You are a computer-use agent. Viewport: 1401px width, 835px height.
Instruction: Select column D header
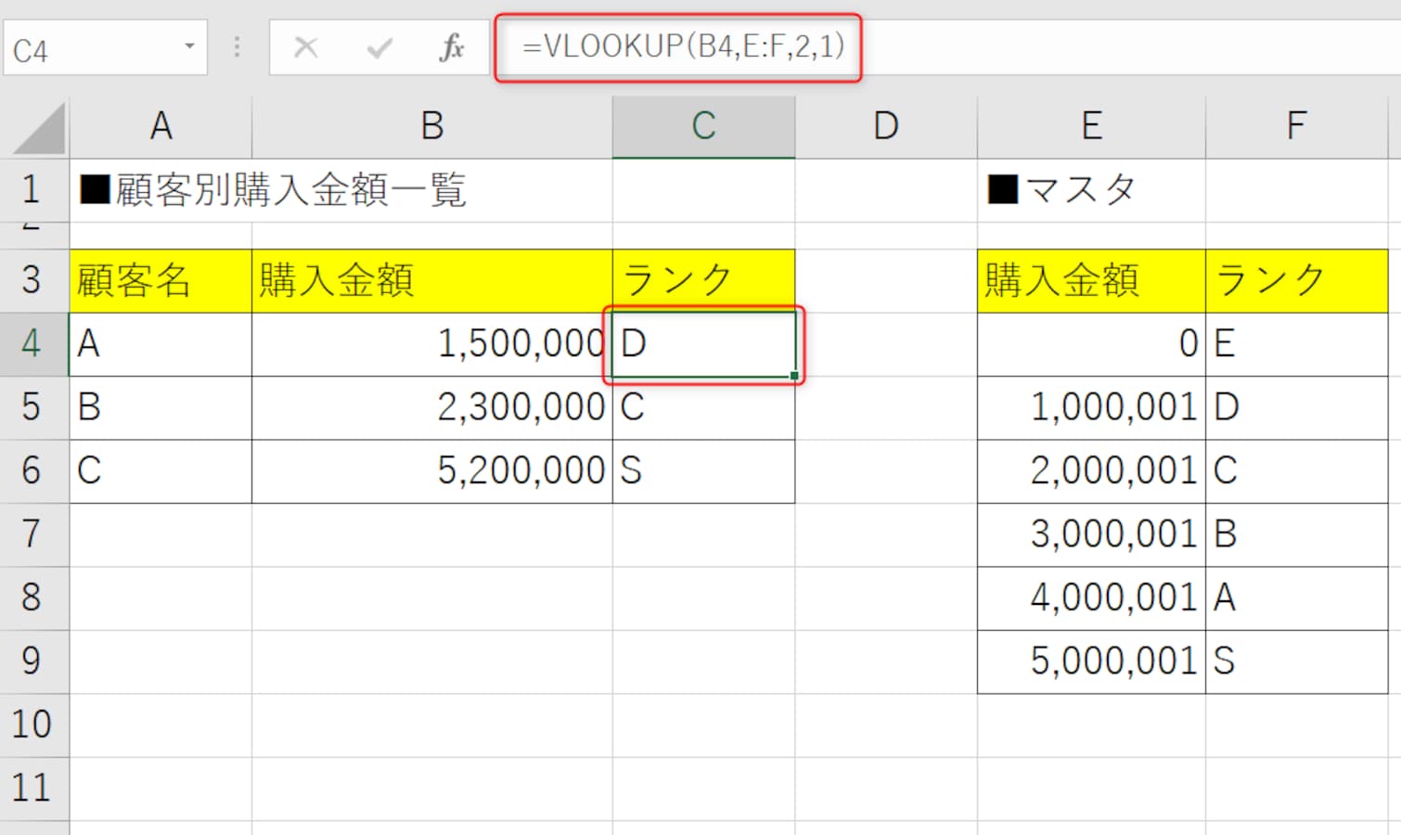coord(886,126)
